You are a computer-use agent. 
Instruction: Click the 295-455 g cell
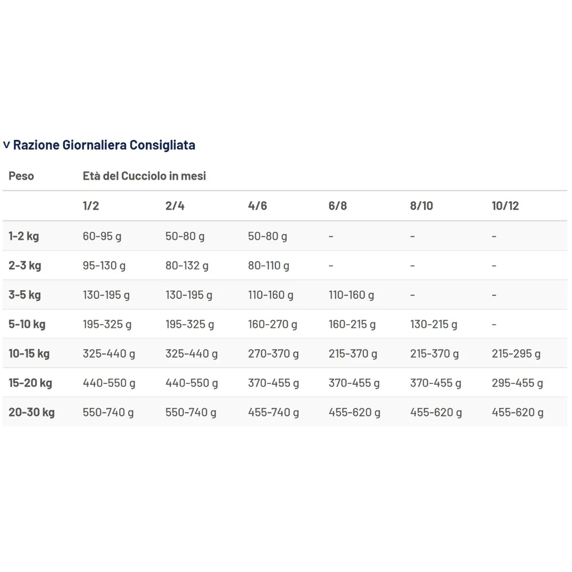click(517, 383)
